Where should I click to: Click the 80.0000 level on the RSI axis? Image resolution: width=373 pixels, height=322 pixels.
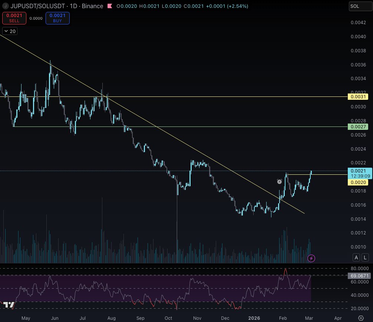point(360,269)
